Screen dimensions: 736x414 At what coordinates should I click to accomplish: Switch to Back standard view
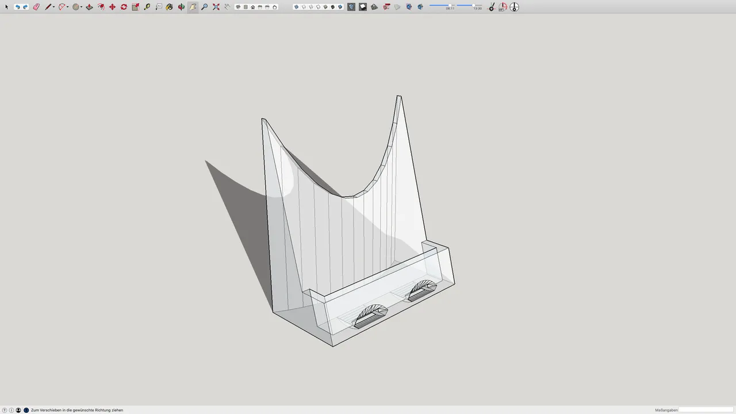[267, 7]
